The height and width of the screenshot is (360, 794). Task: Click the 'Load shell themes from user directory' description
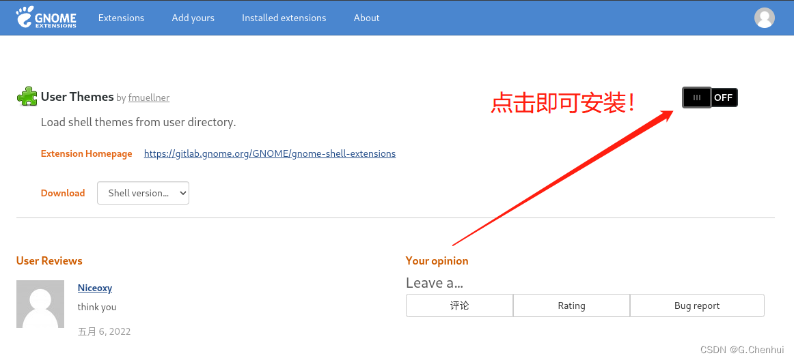pyautogui.click(x=138, y=122)
